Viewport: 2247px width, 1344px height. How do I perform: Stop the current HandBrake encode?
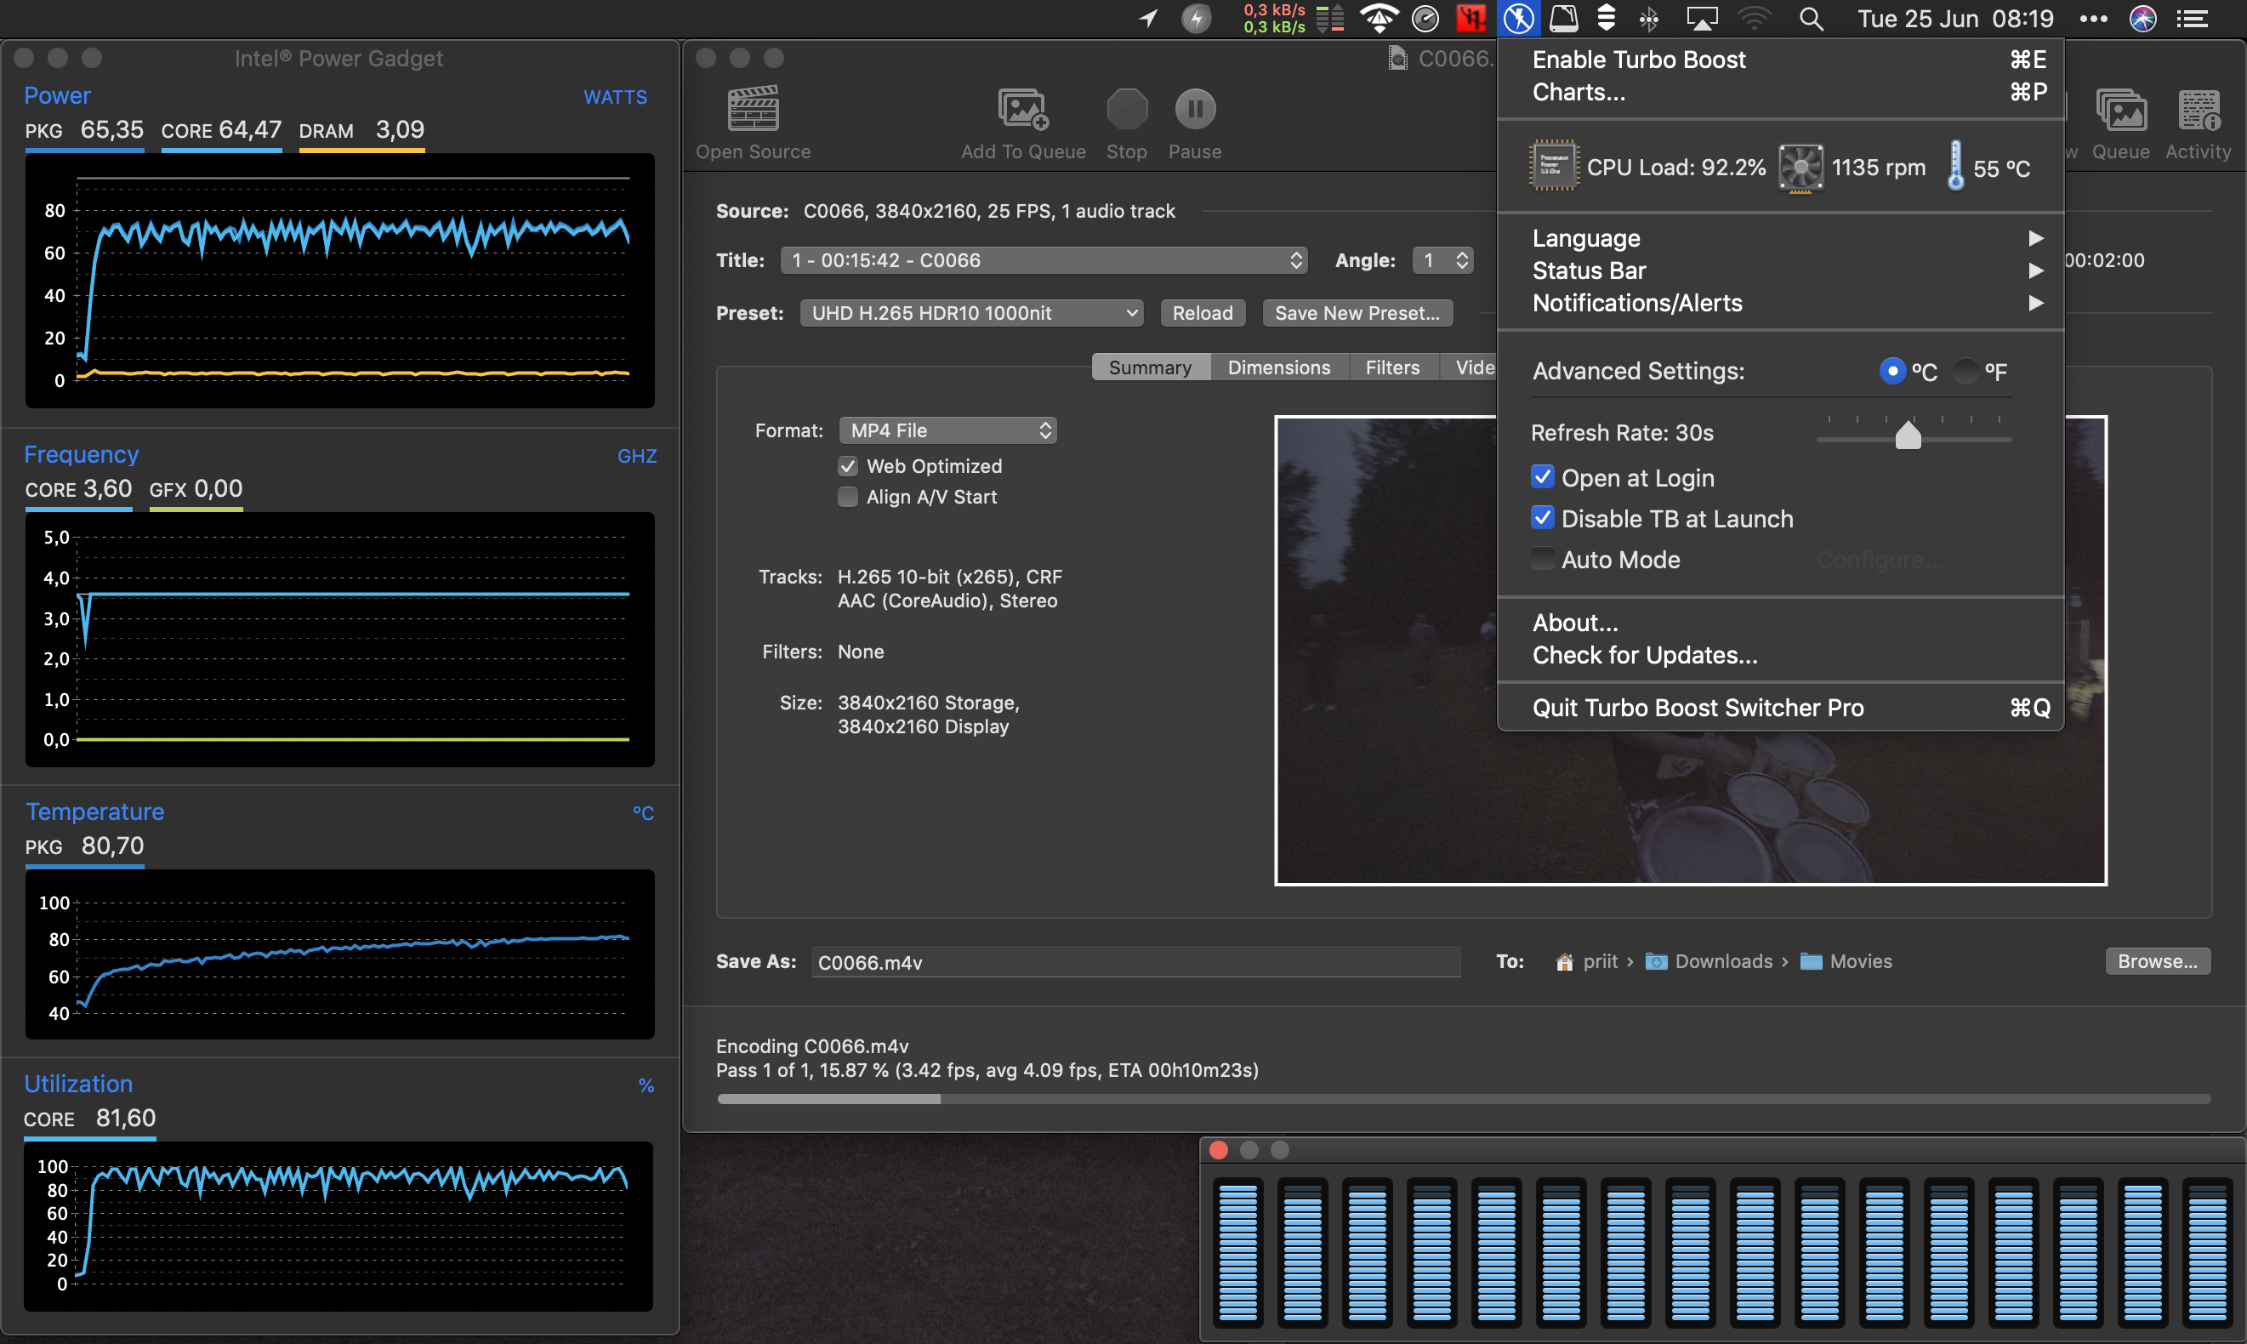pos(1126,109)
